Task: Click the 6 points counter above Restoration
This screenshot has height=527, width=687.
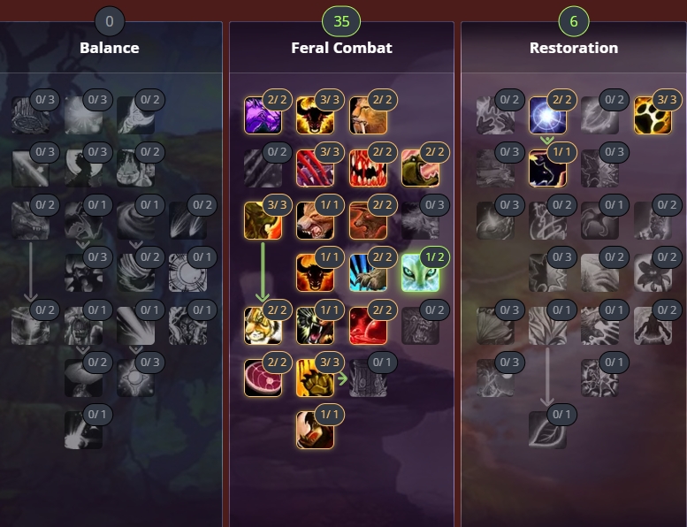Action: coord(574,21)
